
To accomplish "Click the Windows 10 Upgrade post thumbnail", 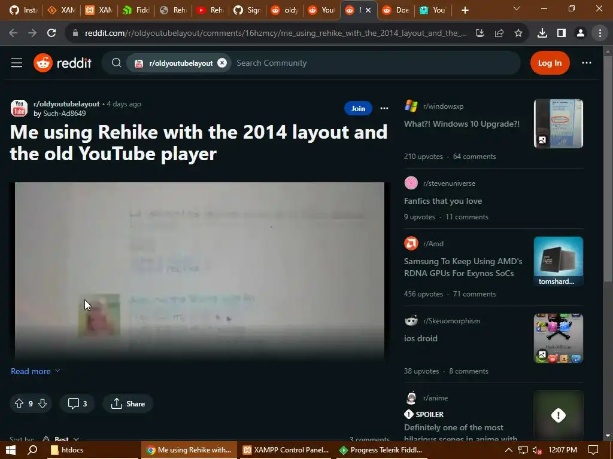I will pyautogui.click(x=559, y=123).
